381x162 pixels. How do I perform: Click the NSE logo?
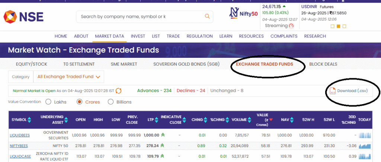23,17
